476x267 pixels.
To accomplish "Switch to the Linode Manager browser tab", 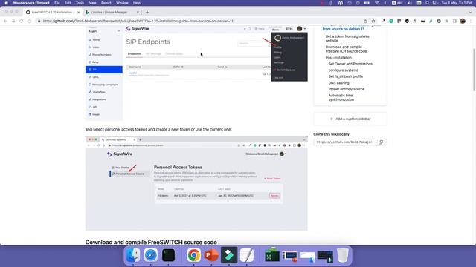I will click(111, 13).
